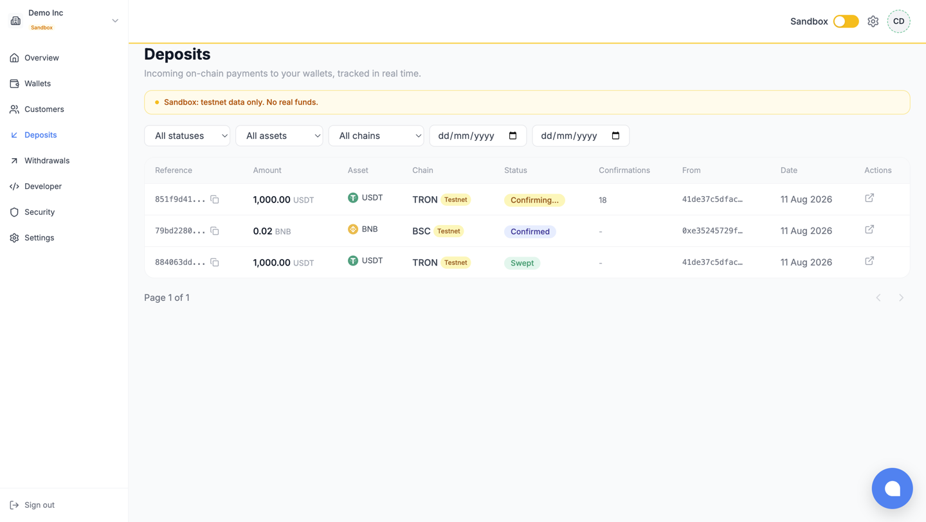Click the Reference column header
The image size is (926, 522).
point(174,170)
